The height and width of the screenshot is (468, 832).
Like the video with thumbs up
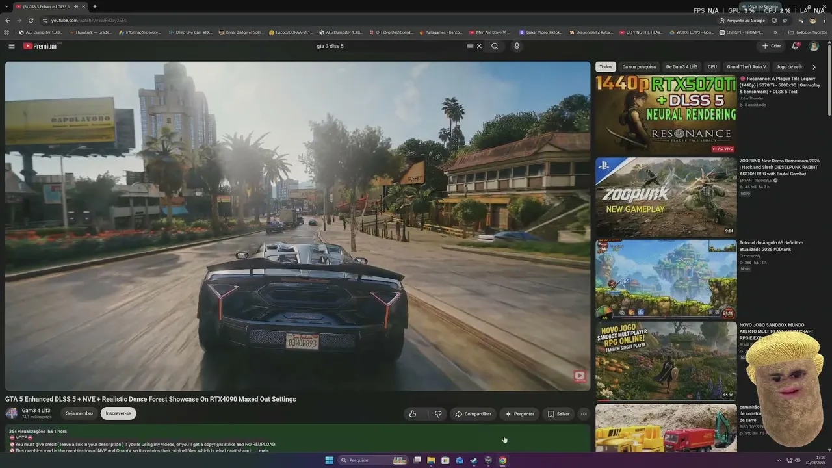pyautogui.click(x=413, y=414)
